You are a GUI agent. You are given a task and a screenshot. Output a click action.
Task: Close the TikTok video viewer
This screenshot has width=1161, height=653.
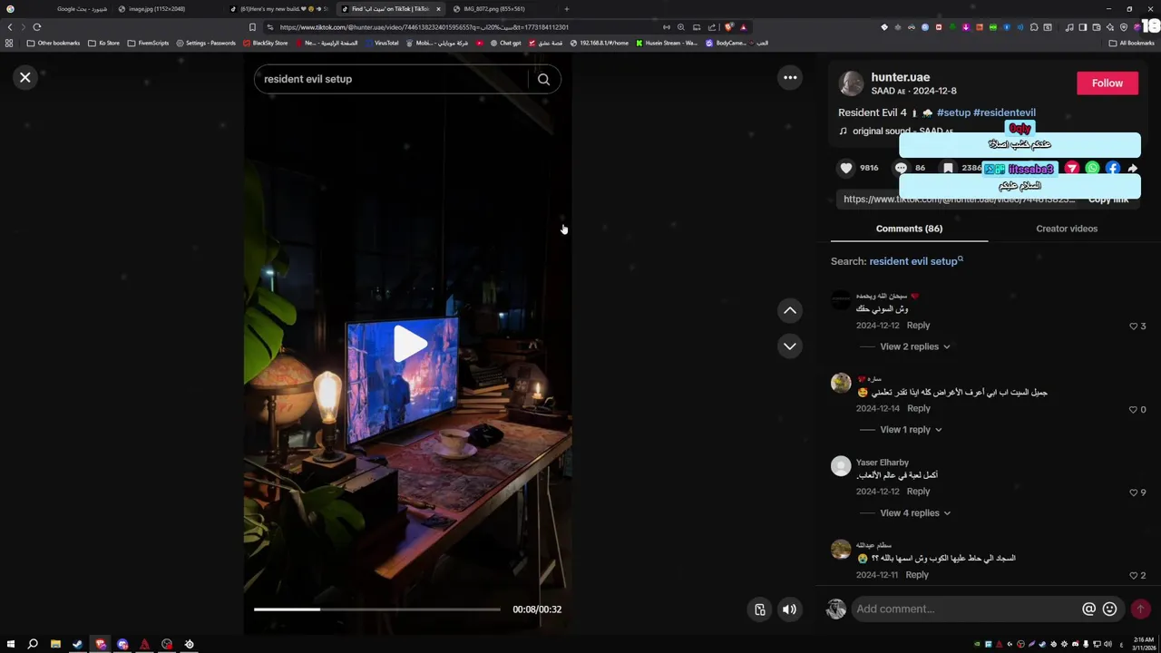pos(25,78)
